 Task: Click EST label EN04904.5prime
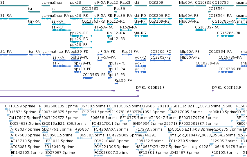pos(148,124)
